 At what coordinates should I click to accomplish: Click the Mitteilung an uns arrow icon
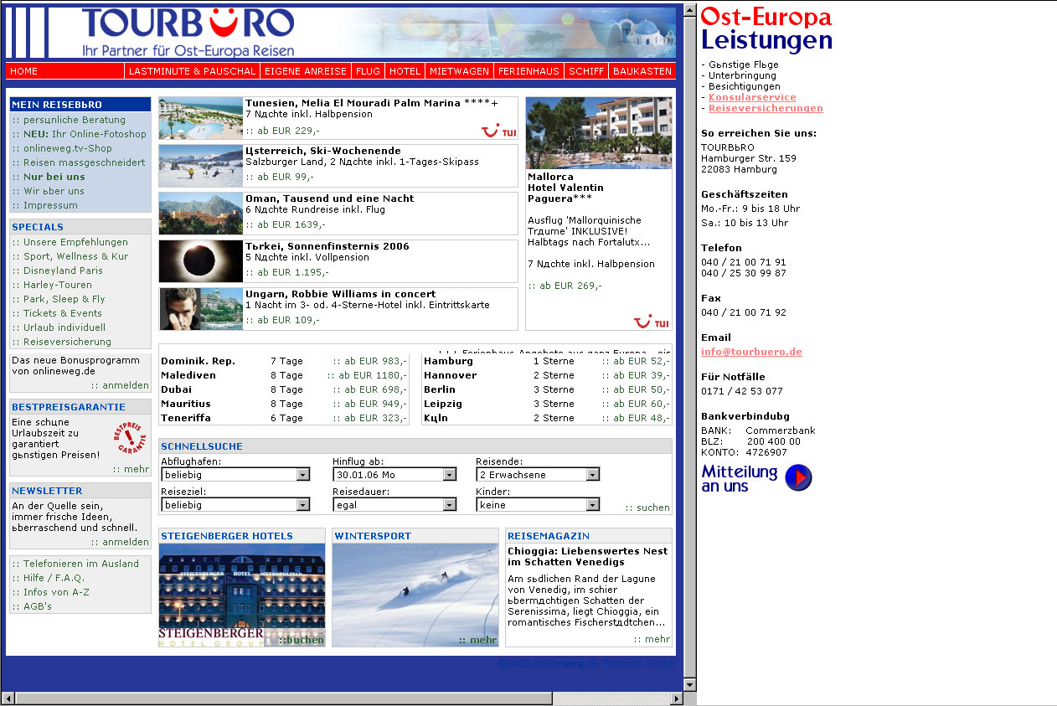coord(799,477)
